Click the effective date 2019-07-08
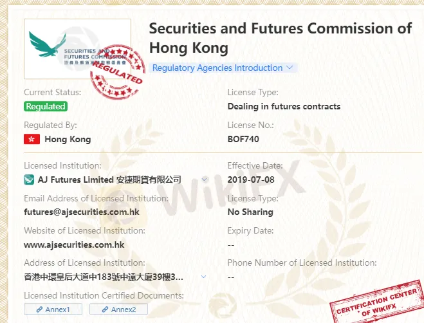This screenshot has height=323, width=424. tap(251, 180)
